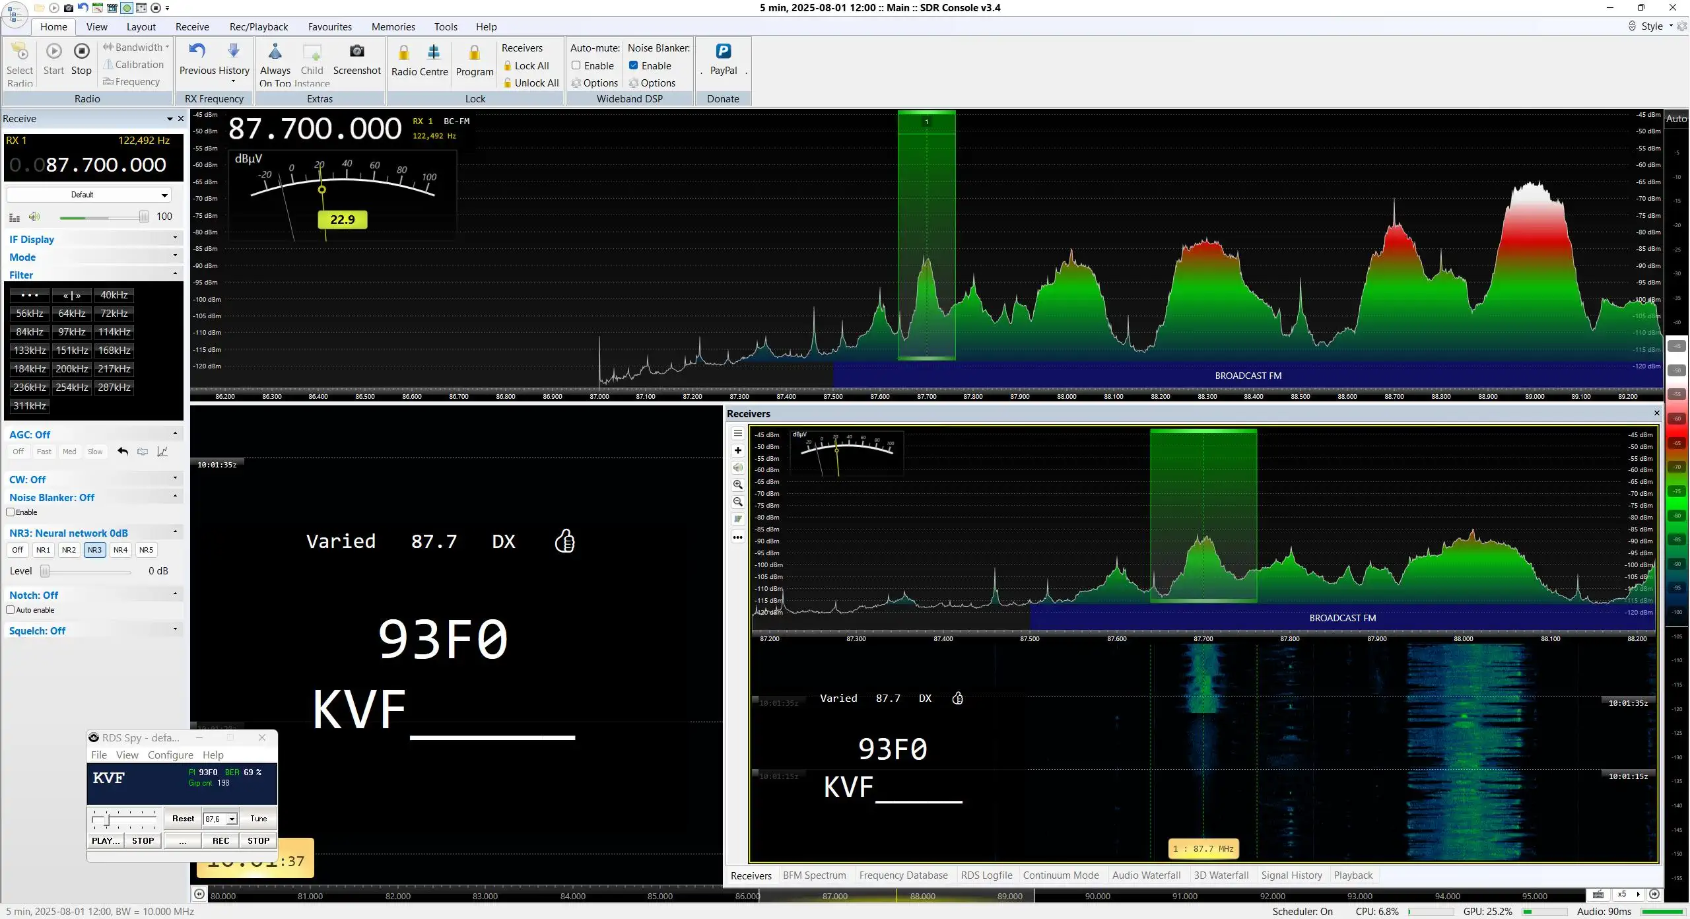The height and width of the screenshot is (919, 1690).
Task: Add receiver with plus icon
Action: click(738, 450)
